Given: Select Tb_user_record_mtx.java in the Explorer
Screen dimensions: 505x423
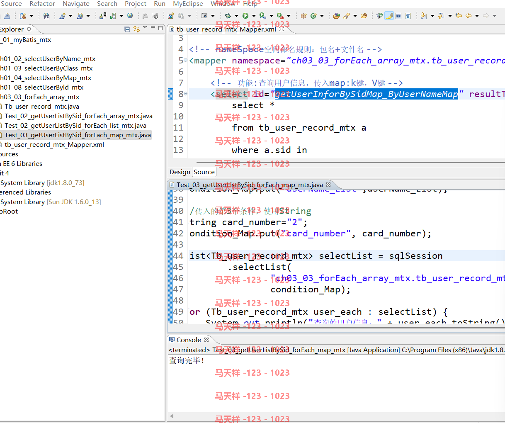Looking at the screenshot, I should click(x=41, y=106).
